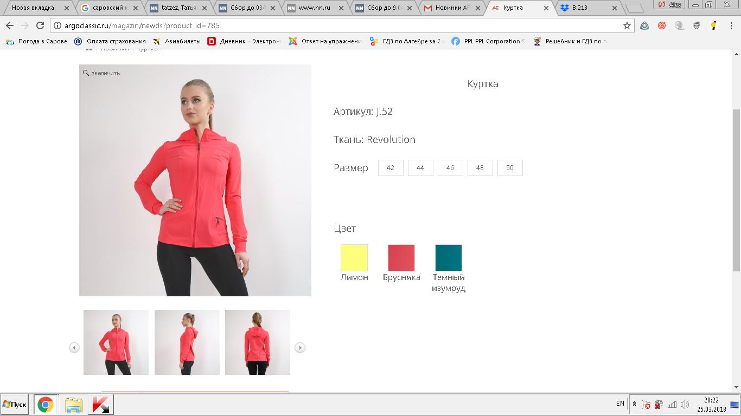Click the blue-green circle extension icon

point(644,25)
